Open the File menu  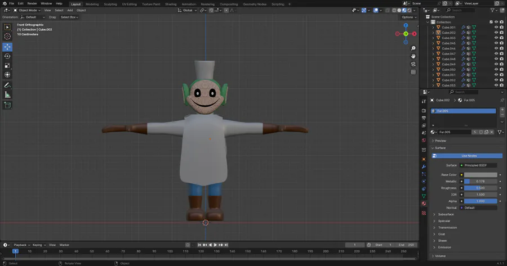[12, 3]
